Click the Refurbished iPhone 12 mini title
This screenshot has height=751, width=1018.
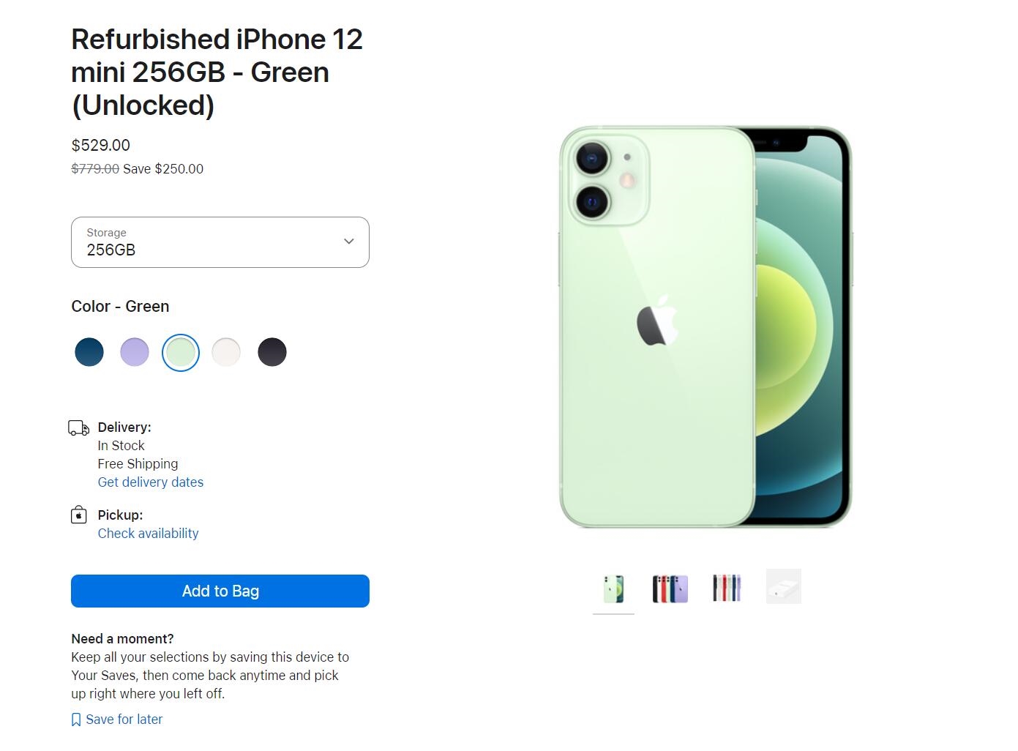[x=217, y=72]
